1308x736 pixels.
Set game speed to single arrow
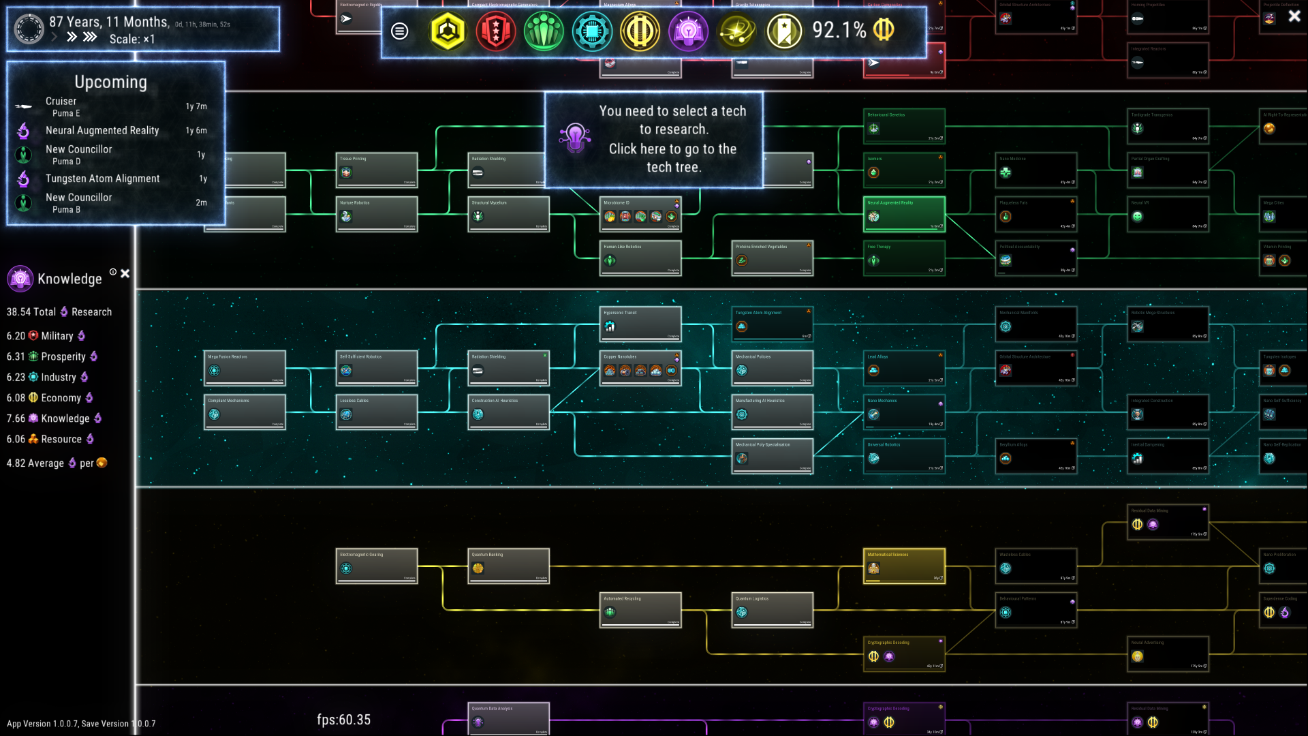[x=54, y=37]
